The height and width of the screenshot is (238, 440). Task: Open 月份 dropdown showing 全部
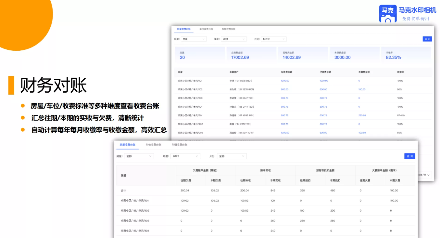[232, 156]
